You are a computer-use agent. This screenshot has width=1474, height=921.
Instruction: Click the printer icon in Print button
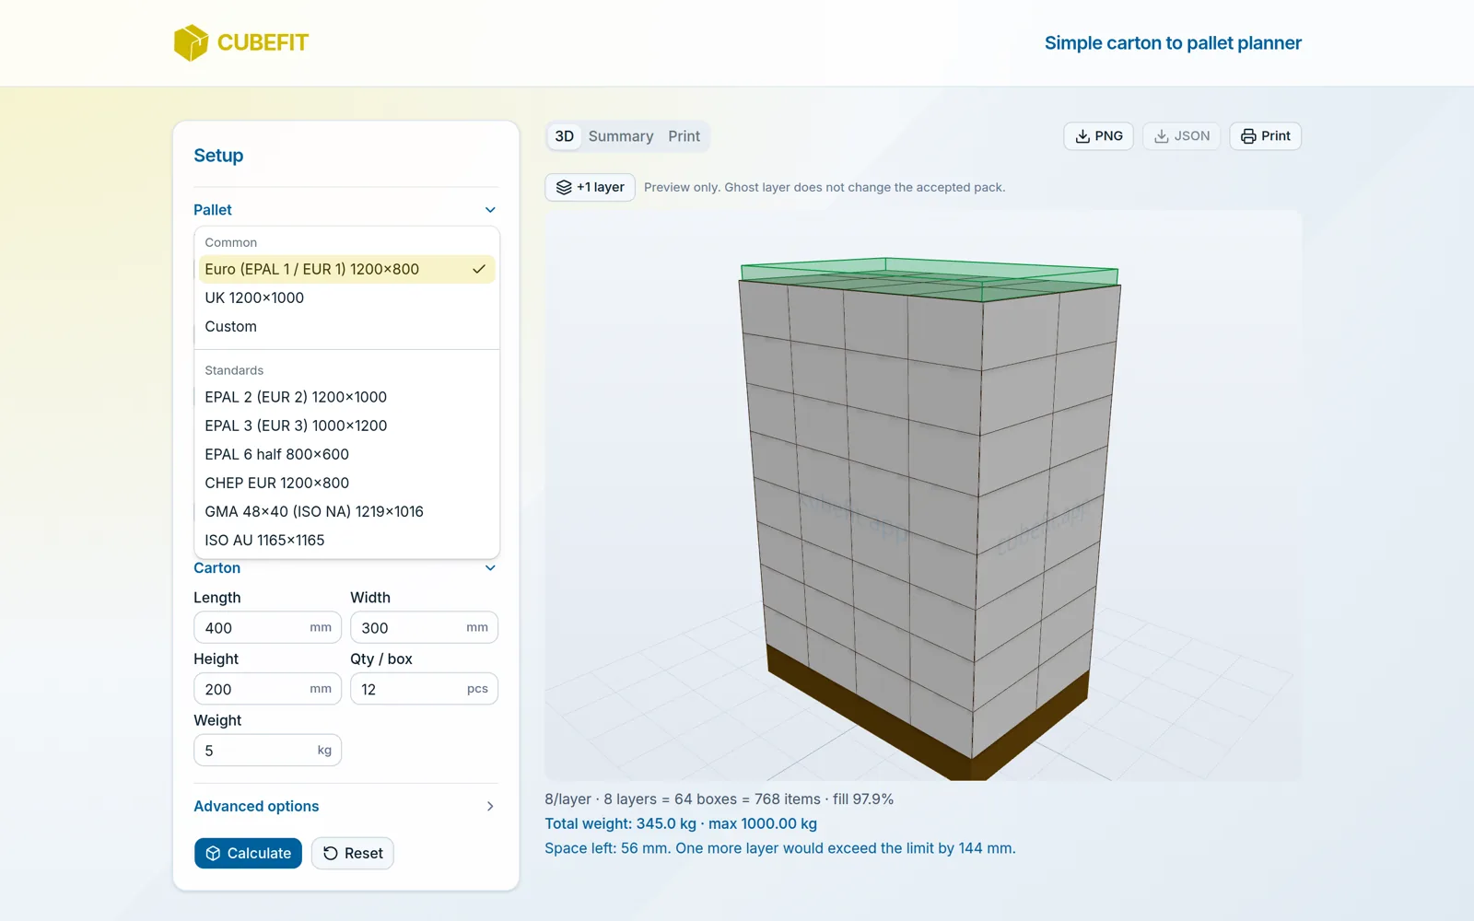[1248, 136]
